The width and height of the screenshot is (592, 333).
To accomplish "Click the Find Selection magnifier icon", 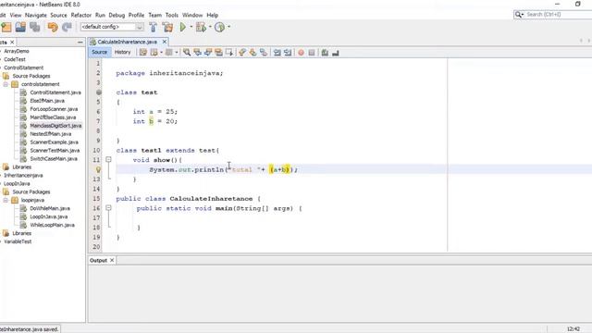I will (x=187, y=53).
